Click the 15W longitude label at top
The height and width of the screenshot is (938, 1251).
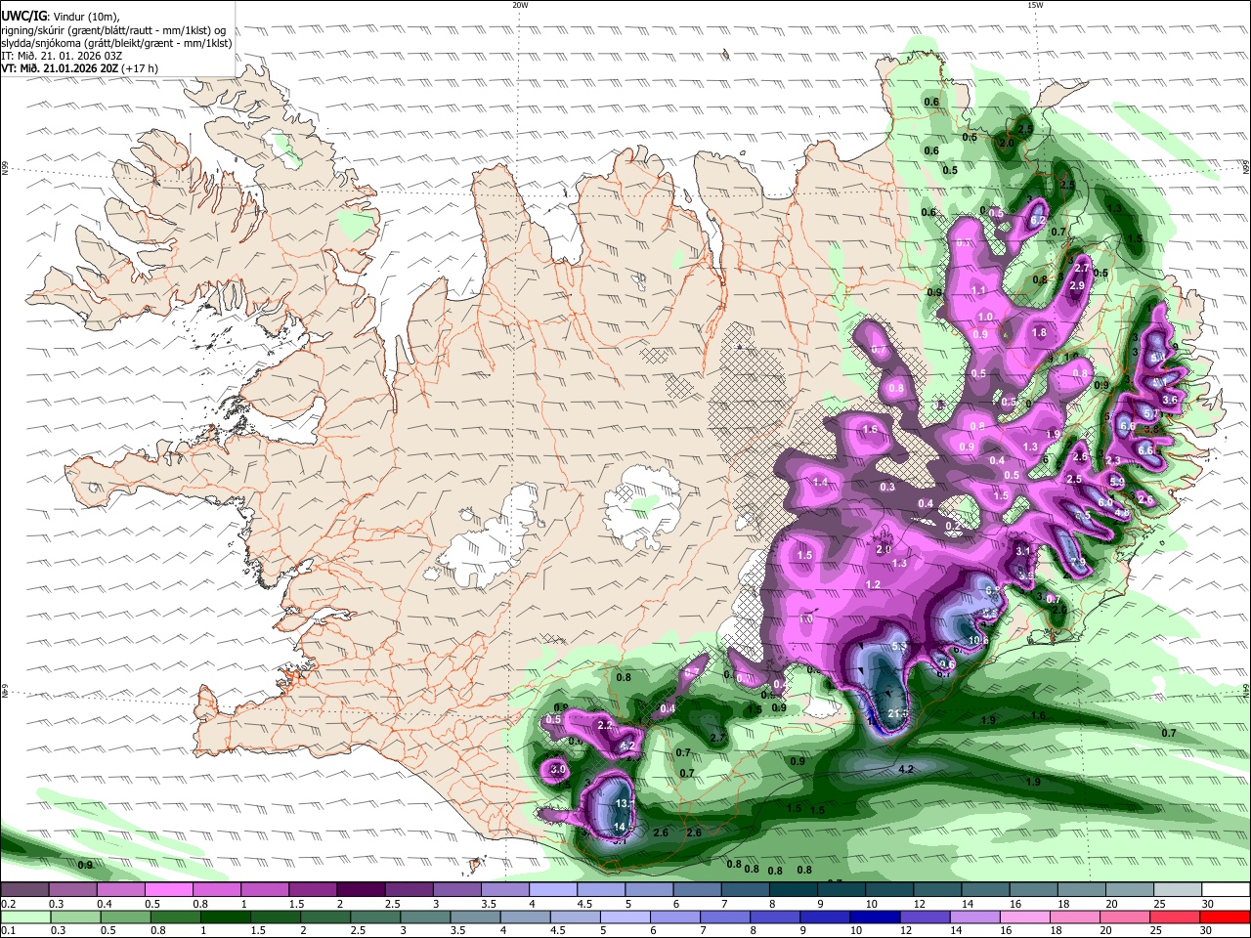[1035, 5]
